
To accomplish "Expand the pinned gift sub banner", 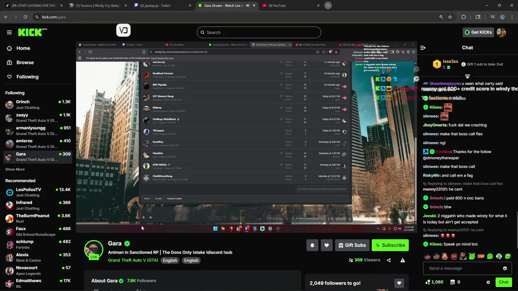I will 467,76.
